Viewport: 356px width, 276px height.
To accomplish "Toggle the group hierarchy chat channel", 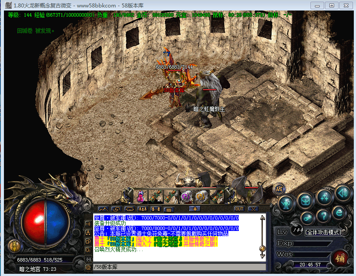I will [x=88, y=233].
